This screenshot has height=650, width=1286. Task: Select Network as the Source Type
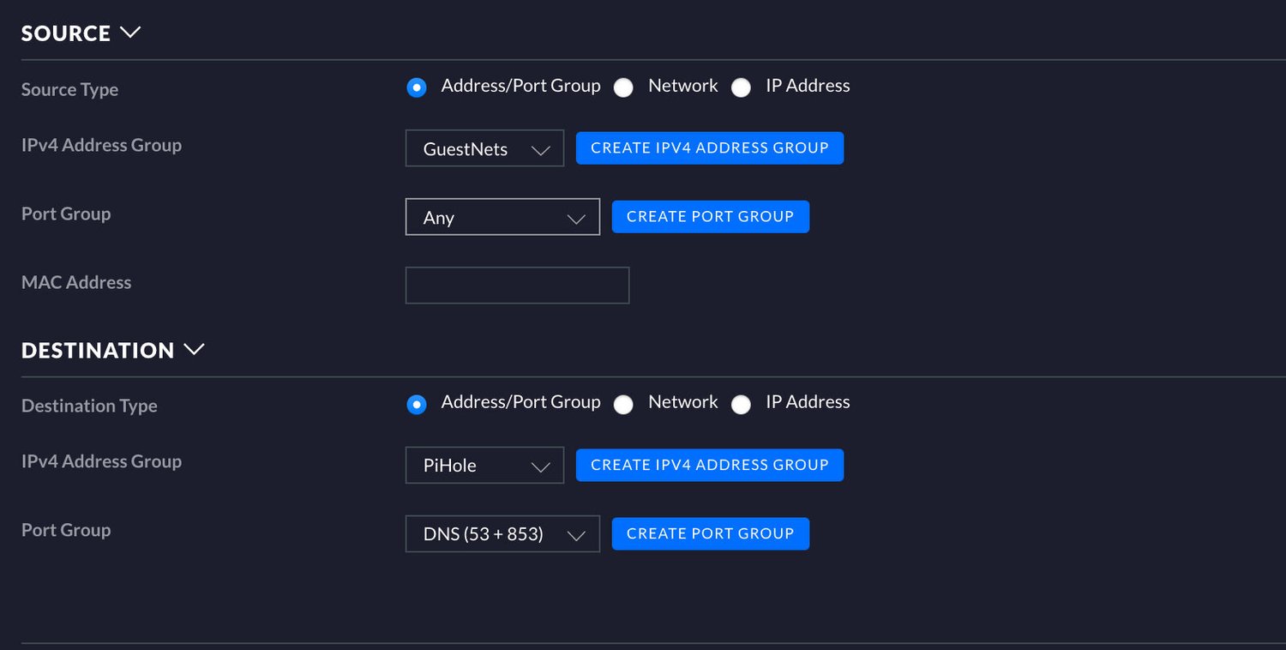tap(623, 87)
